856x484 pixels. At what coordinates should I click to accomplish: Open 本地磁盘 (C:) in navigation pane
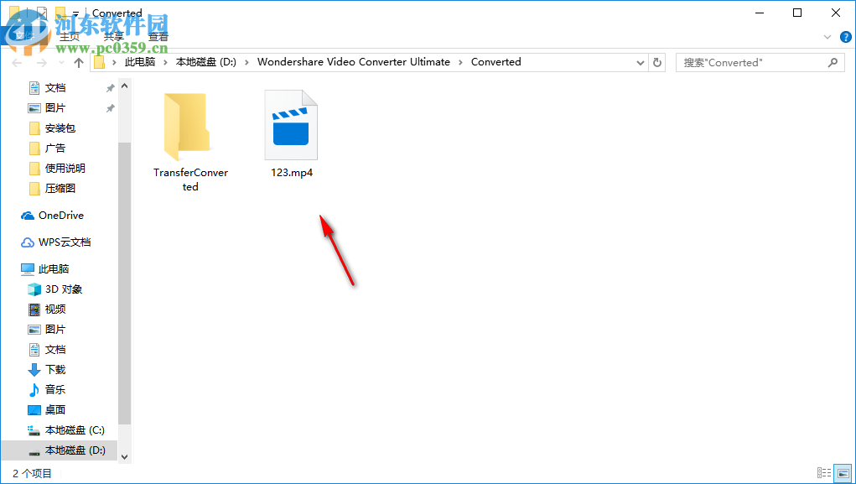pos(75,430)
